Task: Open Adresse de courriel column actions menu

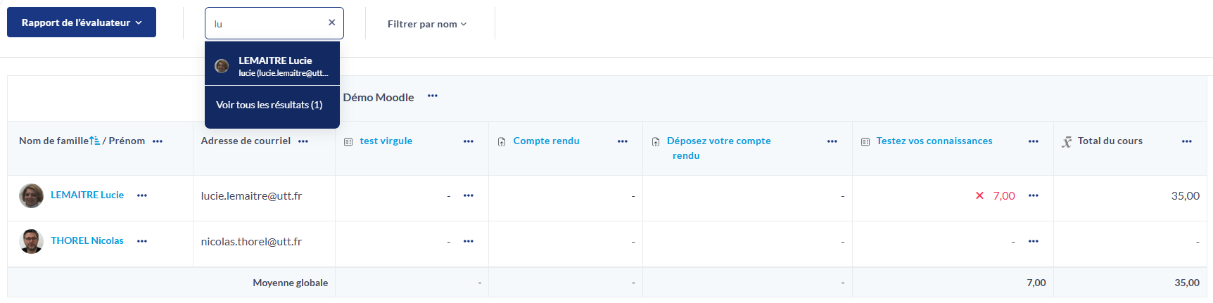Action: click(x=303, y=141)
